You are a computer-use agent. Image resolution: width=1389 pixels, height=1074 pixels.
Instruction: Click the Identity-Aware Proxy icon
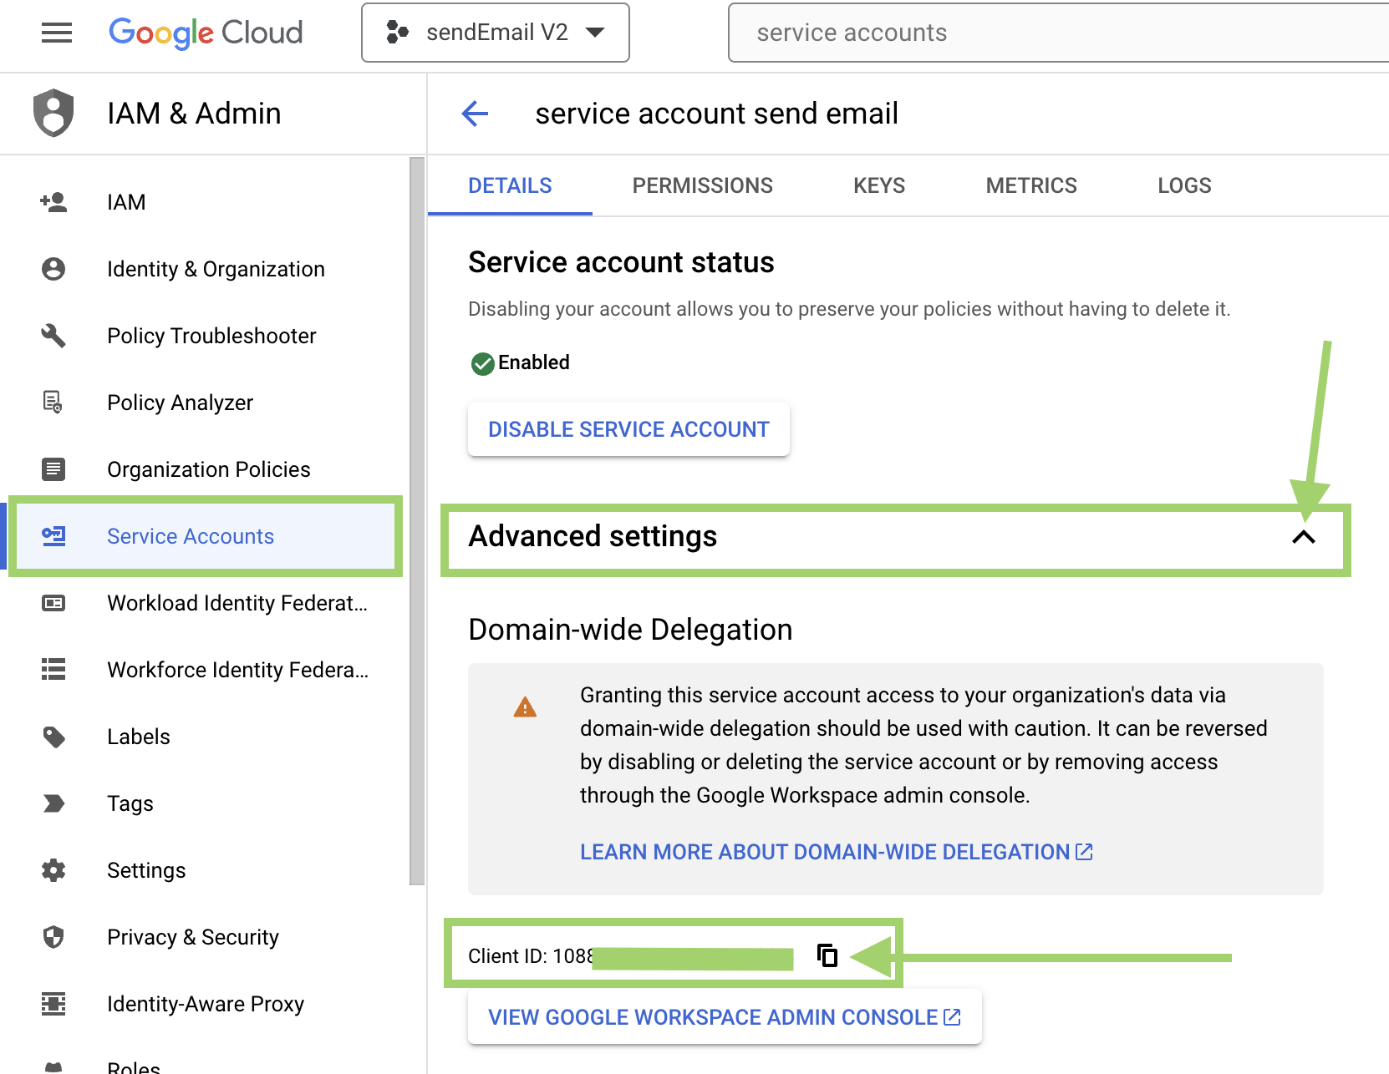[53, 1004]
